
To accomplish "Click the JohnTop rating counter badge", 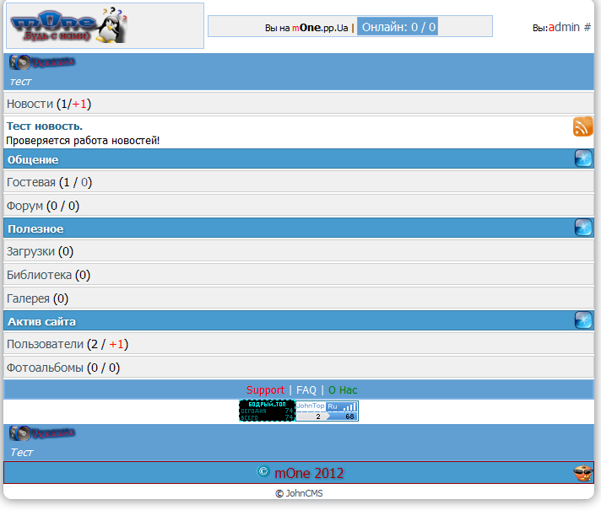I will tap(327, 411).
